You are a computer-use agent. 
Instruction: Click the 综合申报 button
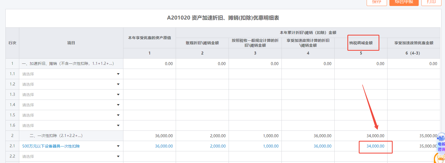pyautogui.click(x=404, y=2)
